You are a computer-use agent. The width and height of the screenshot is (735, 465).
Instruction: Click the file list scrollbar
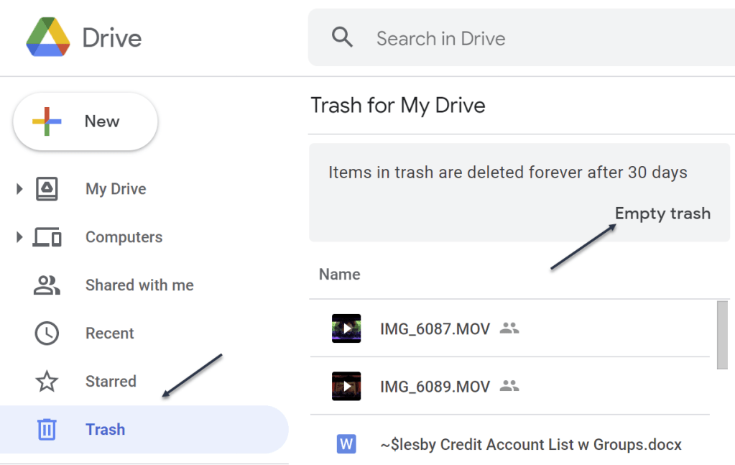point(722,335)
